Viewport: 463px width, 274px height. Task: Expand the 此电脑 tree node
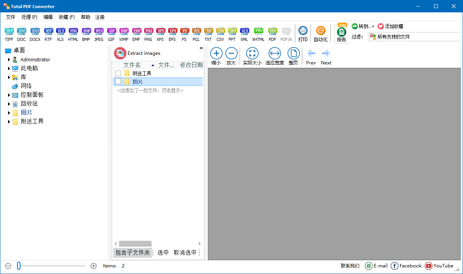click(x=9, y=68)
